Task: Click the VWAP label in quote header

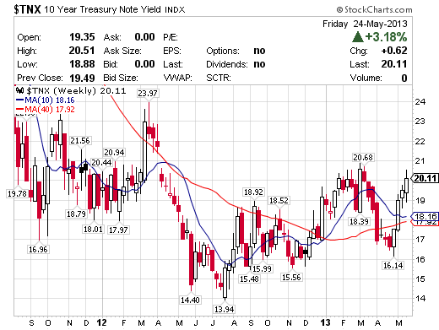Action: pos(178,78)
